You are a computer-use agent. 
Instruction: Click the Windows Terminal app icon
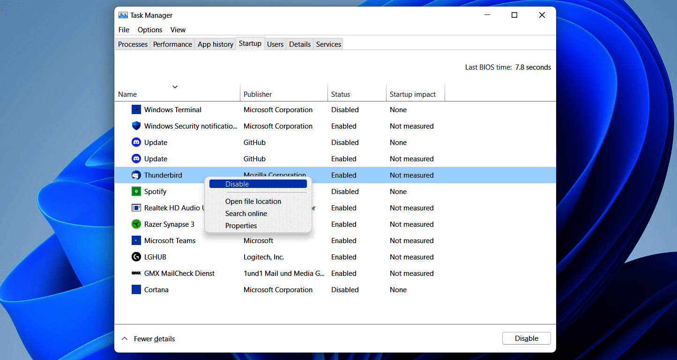[x=135, y=109]
